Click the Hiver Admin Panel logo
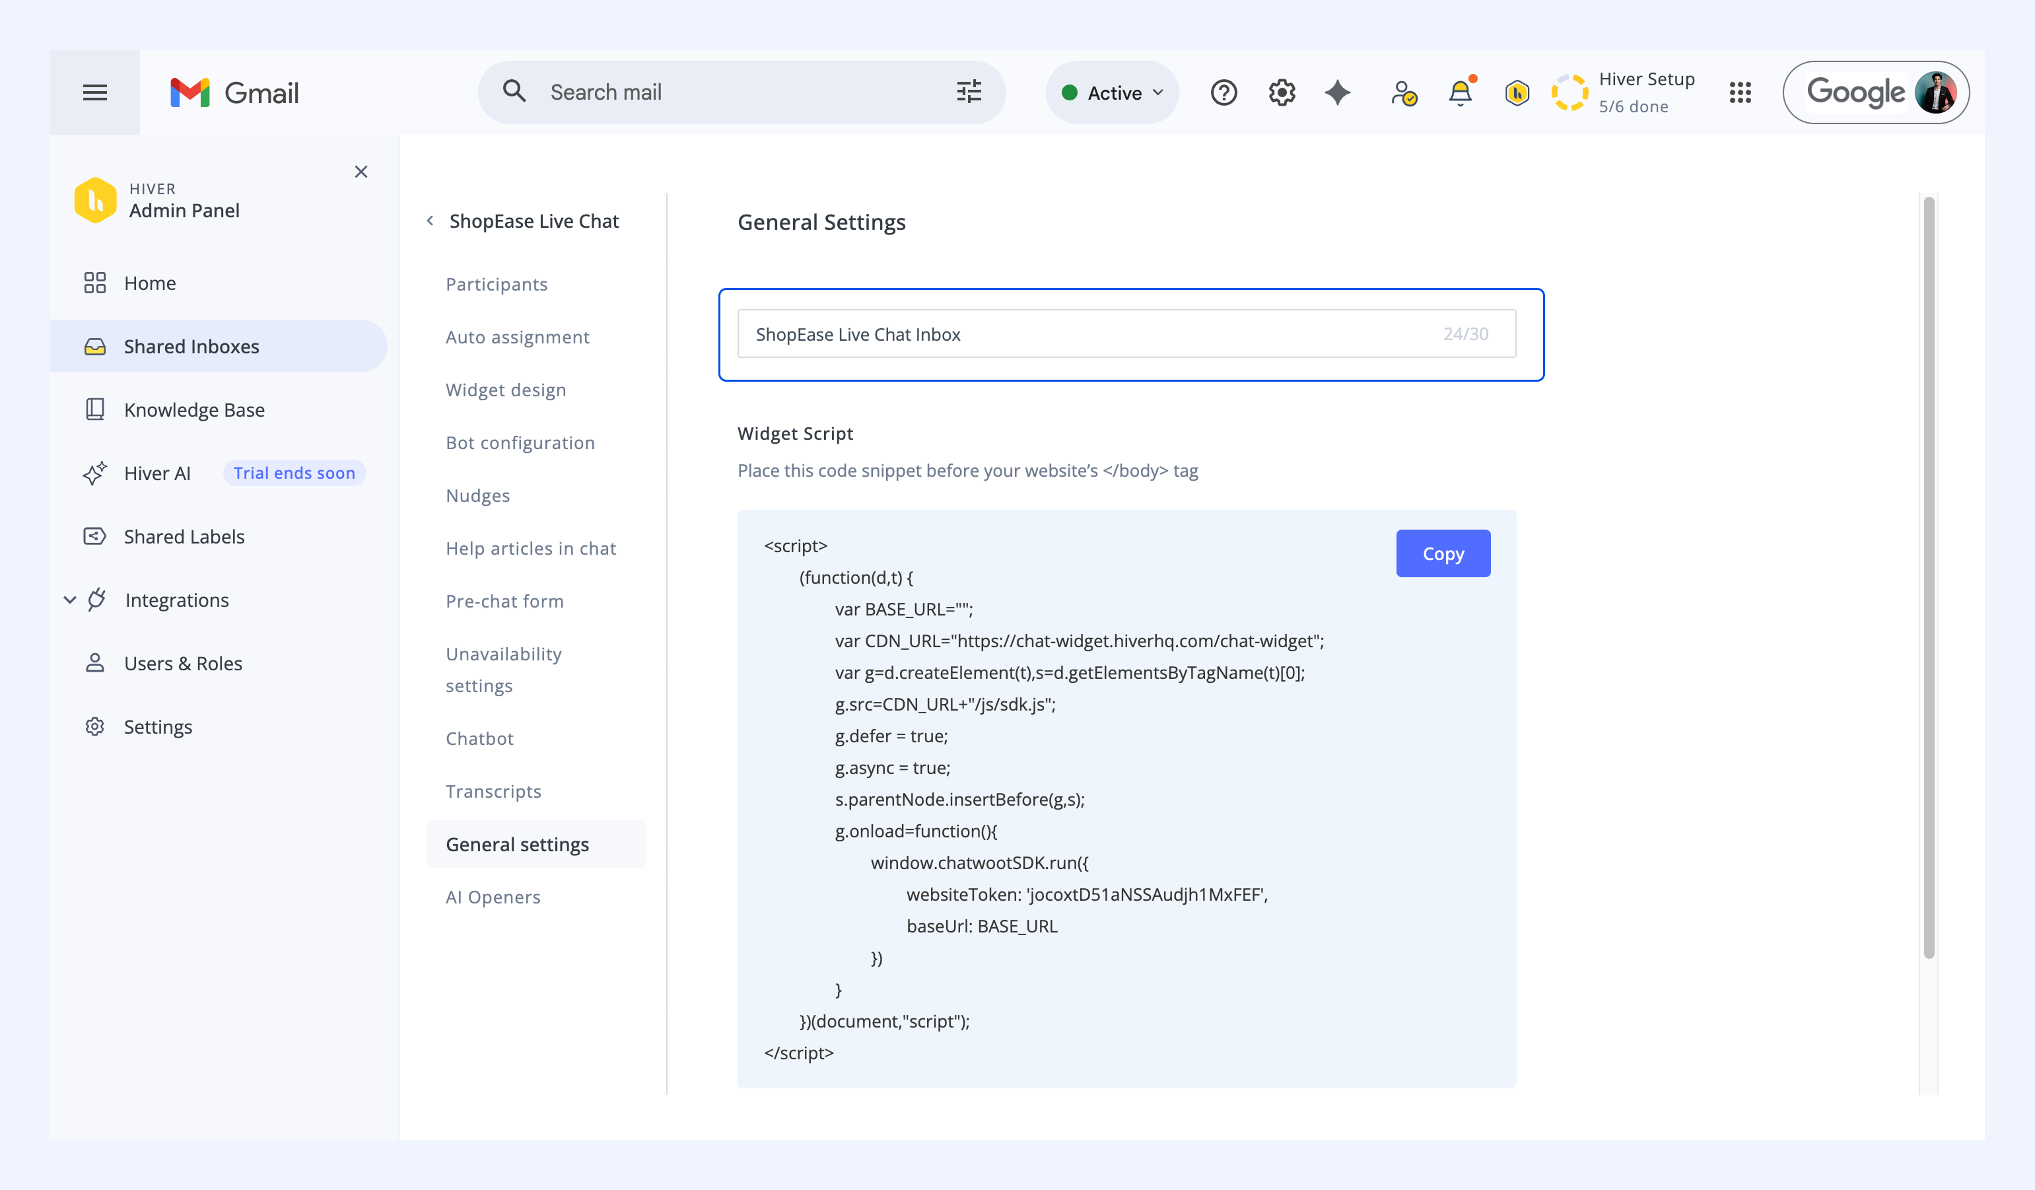 95,199
